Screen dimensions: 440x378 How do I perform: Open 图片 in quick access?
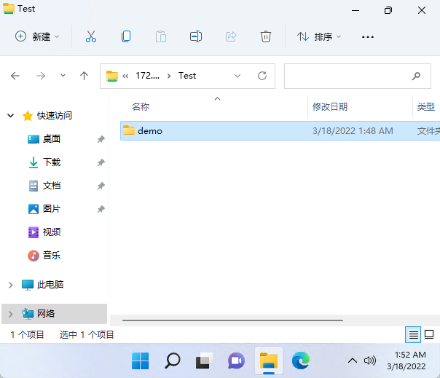pos(52,209)
